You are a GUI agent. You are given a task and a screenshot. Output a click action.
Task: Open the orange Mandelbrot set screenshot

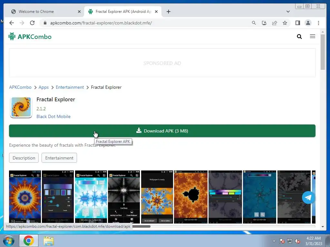pos(191,197)
